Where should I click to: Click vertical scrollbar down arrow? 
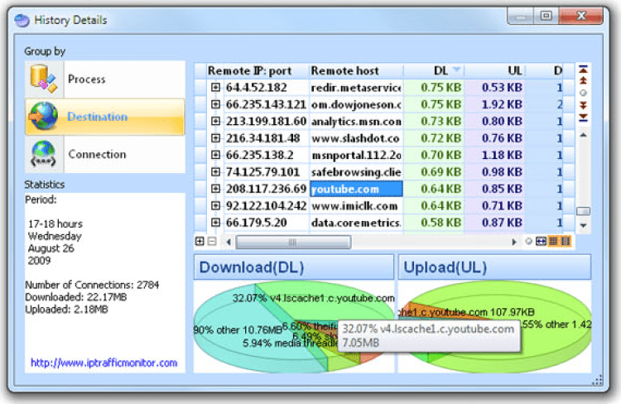coord(583,225)
